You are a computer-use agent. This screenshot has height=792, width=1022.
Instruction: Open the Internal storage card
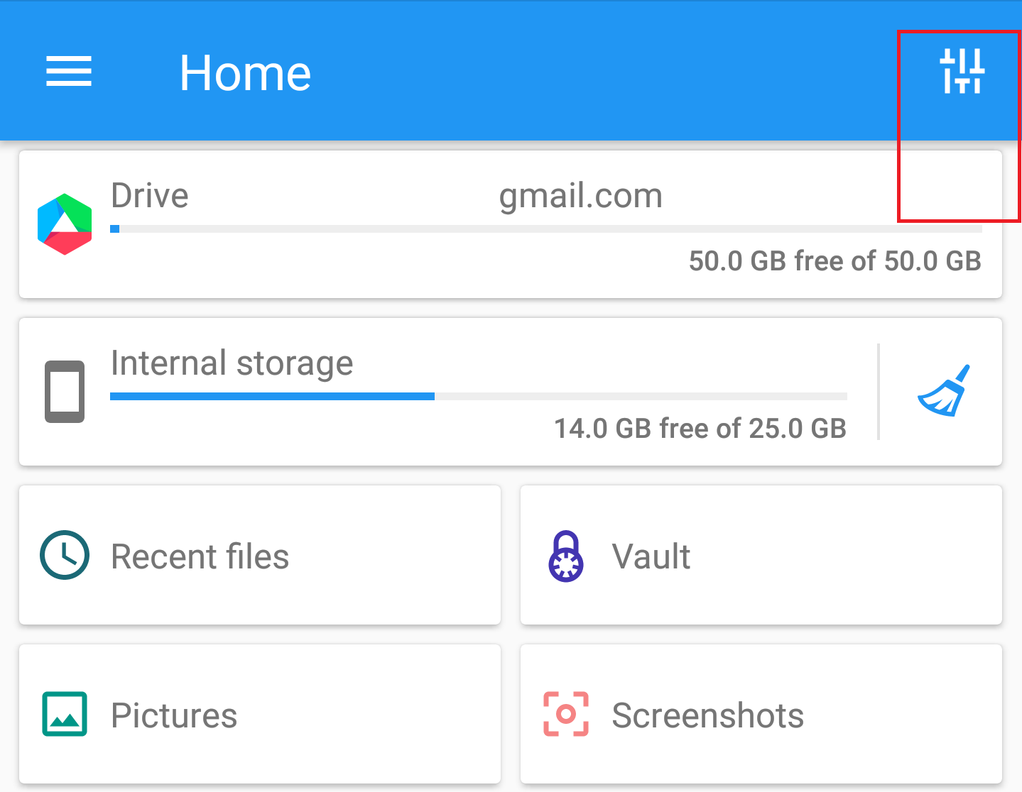tap(511, 392)
